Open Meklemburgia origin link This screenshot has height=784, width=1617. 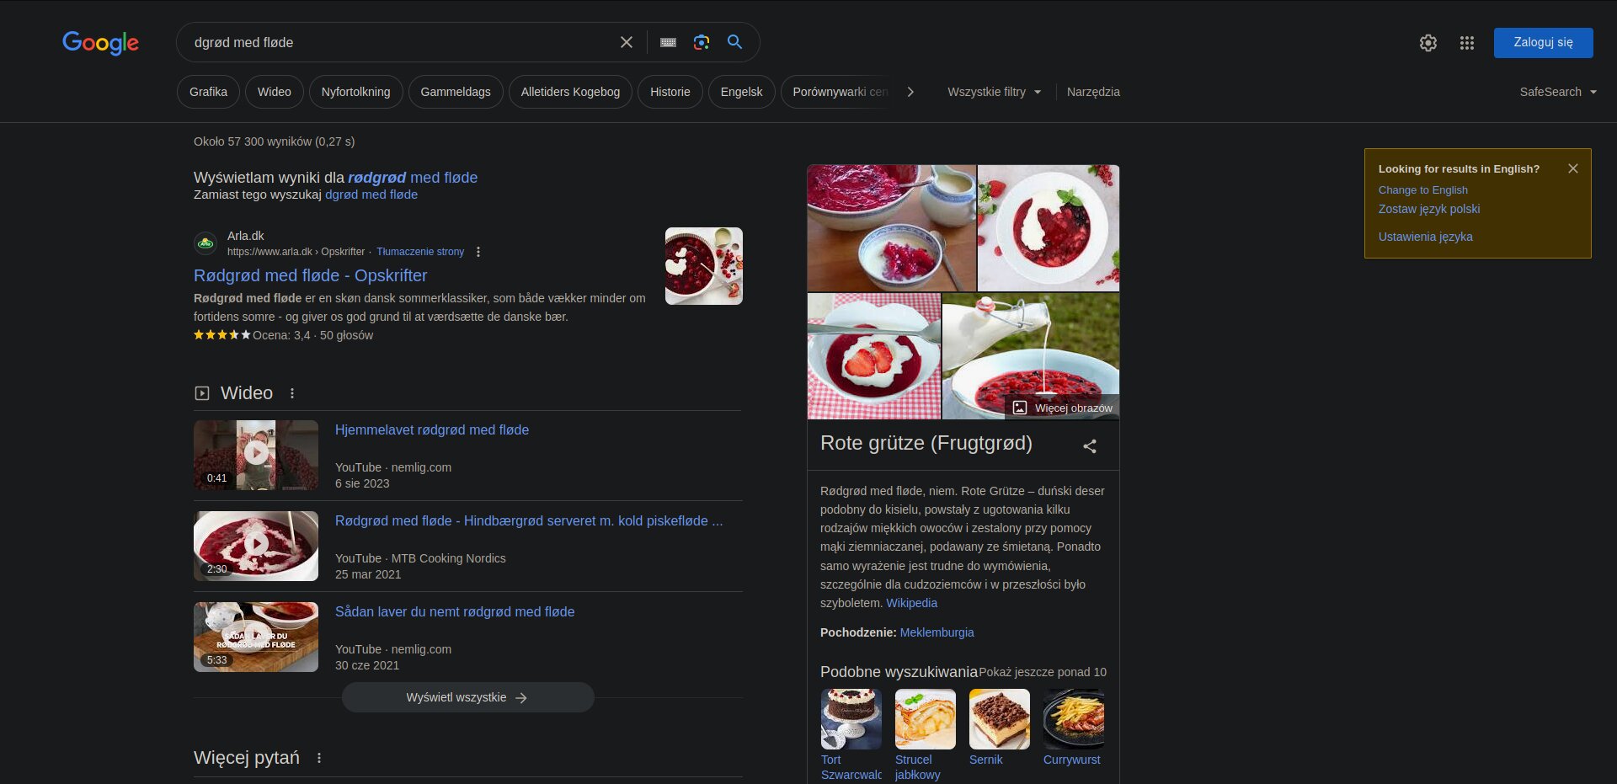point(937,632)
